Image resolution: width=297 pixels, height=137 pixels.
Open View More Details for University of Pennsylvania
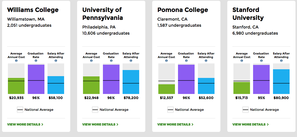click(100, 125)
